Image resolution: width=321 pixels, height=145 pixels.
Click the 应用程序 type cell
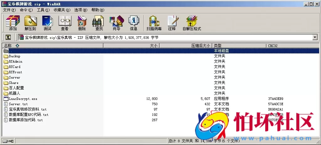221,99
